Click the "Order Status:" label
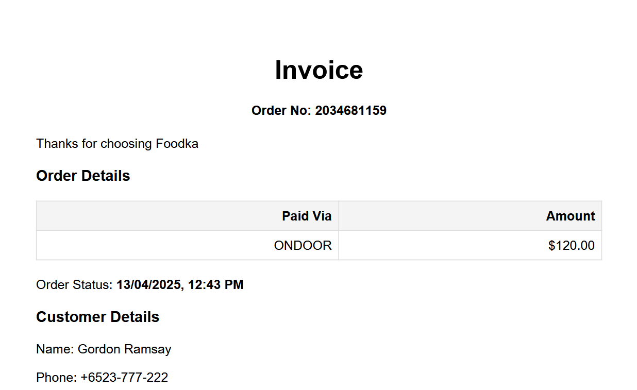Image resolution: width=637 pixels, height=390 pixels. (74, 285)
